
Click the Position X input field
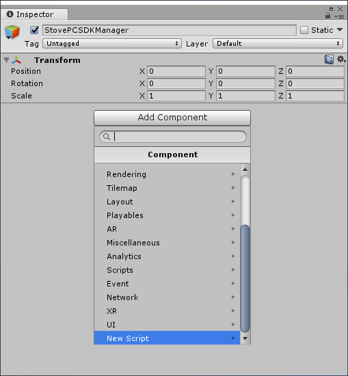click(x=176, y=71)
